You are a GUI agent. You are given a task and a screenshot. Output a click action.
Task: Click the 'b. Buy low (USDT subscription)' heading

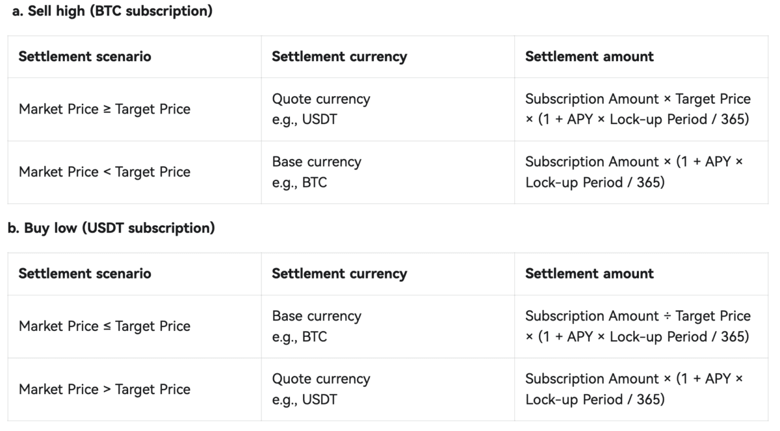(x=111, y=228)
